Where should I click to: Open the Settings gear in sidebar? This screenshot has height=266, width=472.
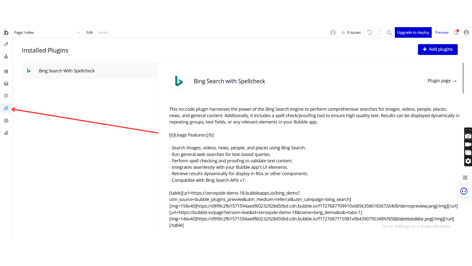click(6, 121)
